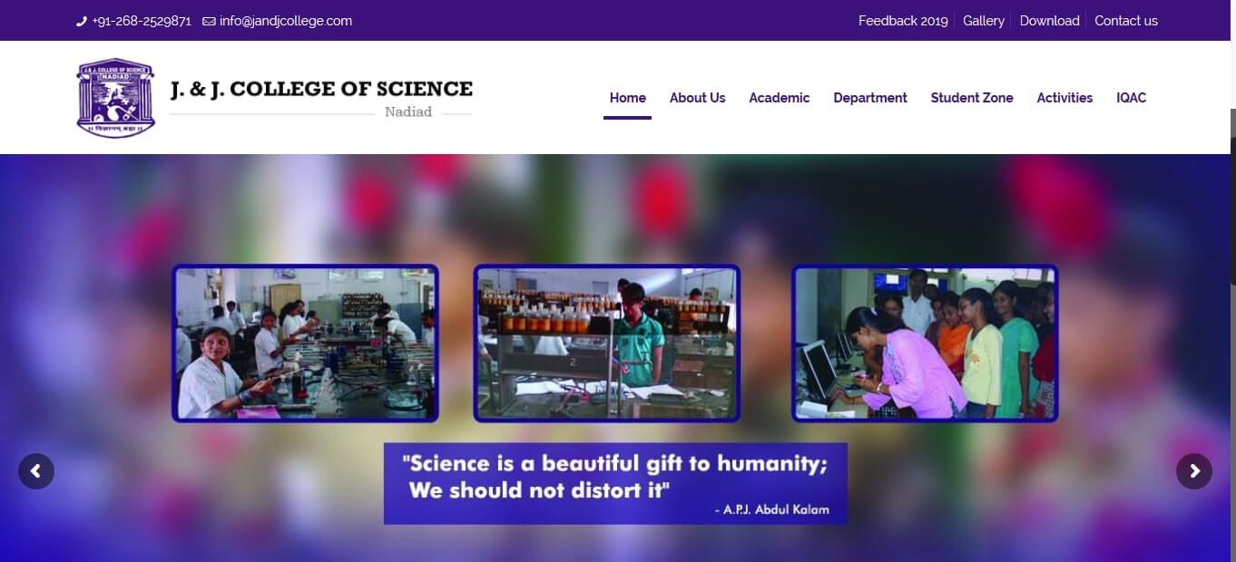Click the next slide arrow button
The width and height of the screenshot is (1236, 562).
[1194, 471]
